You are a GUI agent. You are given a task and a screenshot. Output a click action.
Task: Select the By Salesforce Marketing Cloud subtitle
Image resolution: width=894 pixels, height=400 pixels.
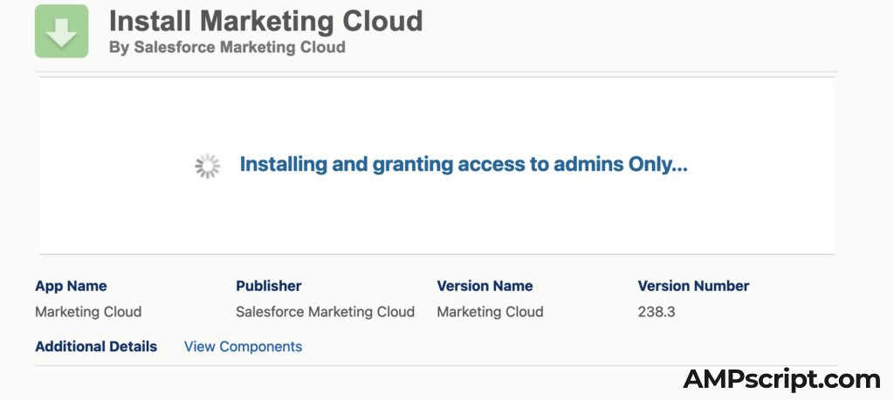point(227,47)
